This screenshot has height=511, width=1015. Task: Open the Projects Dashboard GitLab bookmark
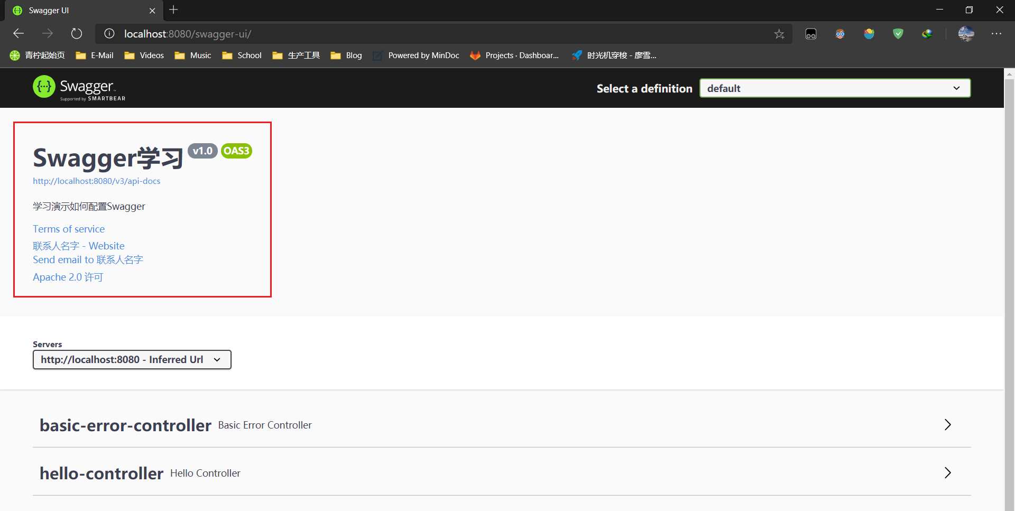[514, 55]
